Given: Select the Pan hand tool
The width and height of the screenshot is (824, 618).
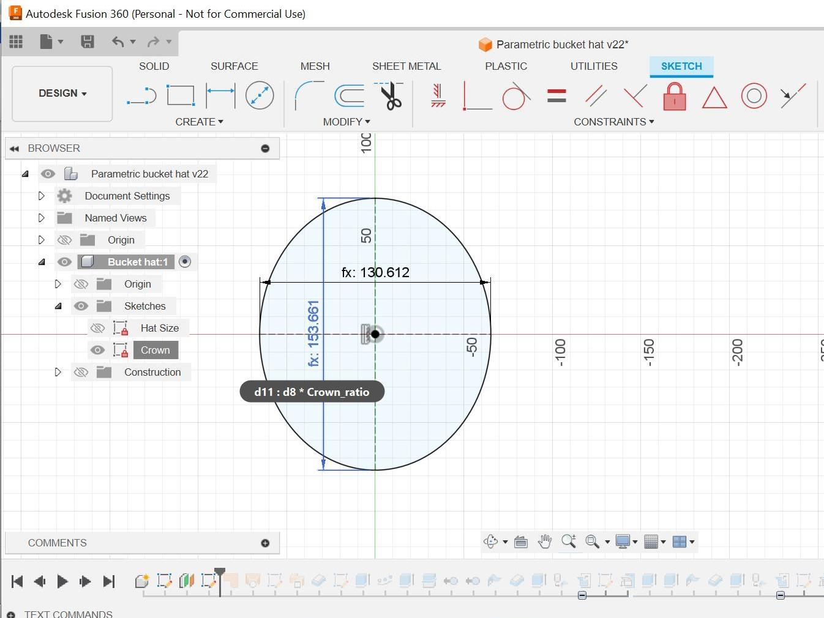Looking at the screenshot, I should pyautogui.click(x=545, y=542).
